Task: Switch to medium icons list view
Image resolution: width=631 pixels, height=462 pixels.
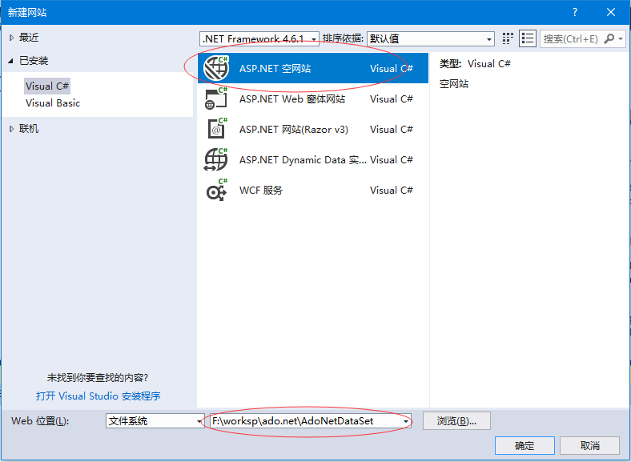Action: (x=528, y=38)
